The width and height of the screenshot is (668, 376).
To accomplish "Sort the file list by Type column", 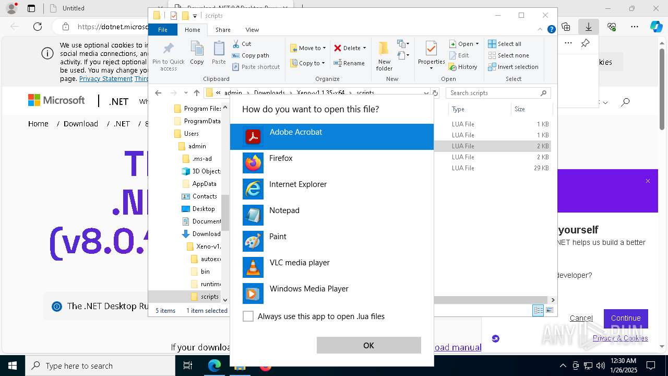I will 480,109.
